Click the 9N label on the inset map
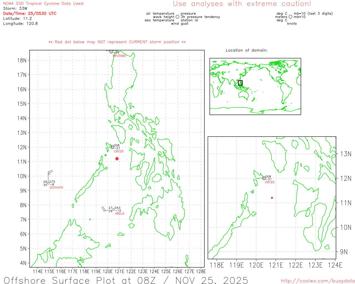 [x=344, y=252]
